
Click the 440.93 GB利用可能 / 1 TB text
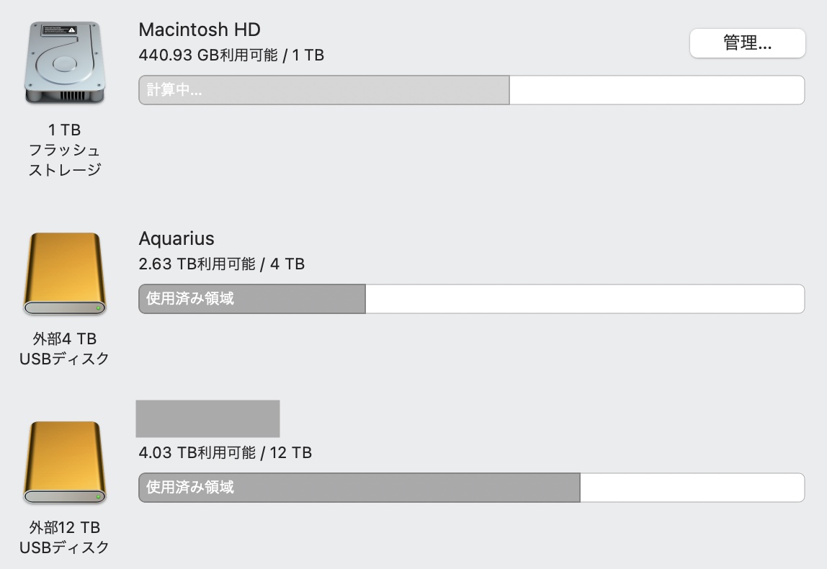coord(231,55)
